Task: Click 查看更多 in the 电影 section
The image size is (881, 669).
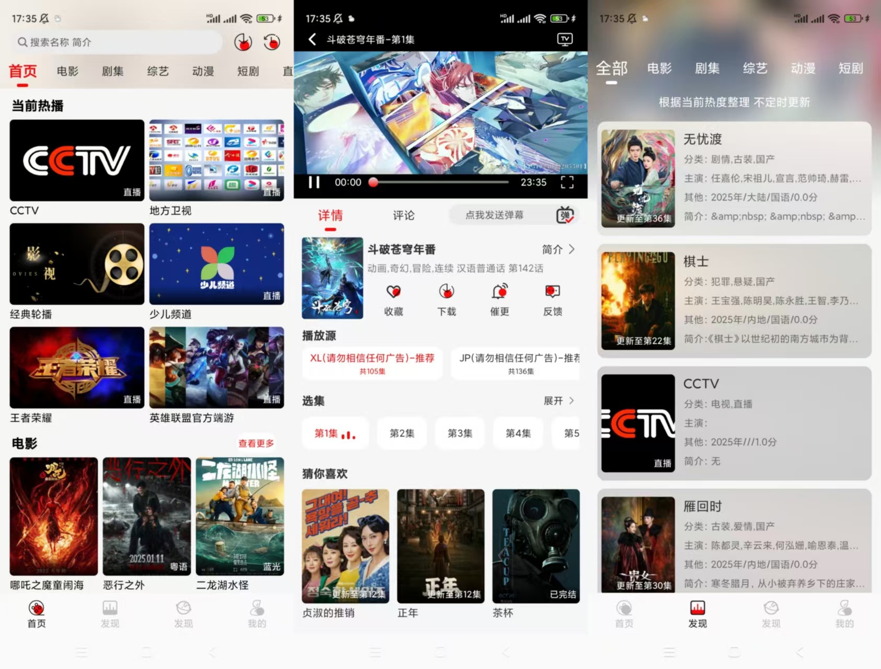Action: [256, 443]
